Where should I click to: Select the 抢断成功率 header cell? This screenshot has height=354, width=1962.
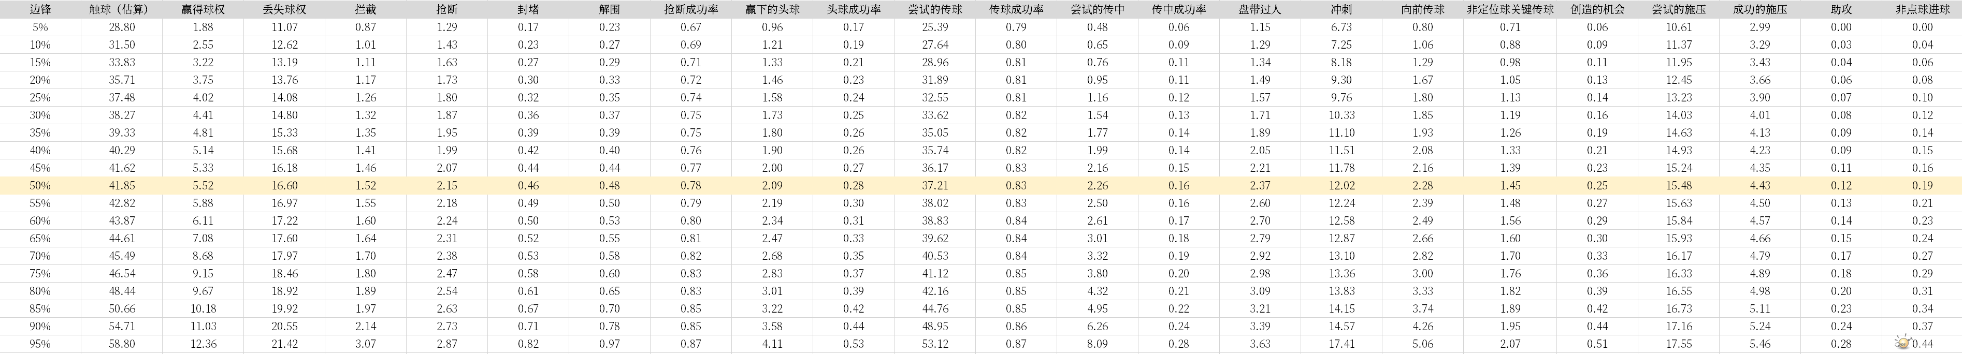coord(691,10)
